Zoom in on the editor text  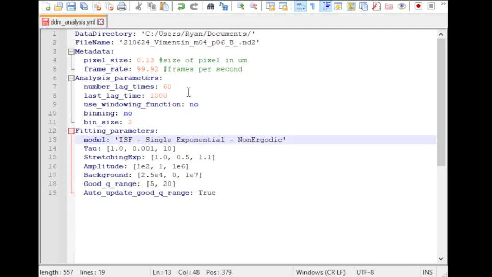coord(241,6)
